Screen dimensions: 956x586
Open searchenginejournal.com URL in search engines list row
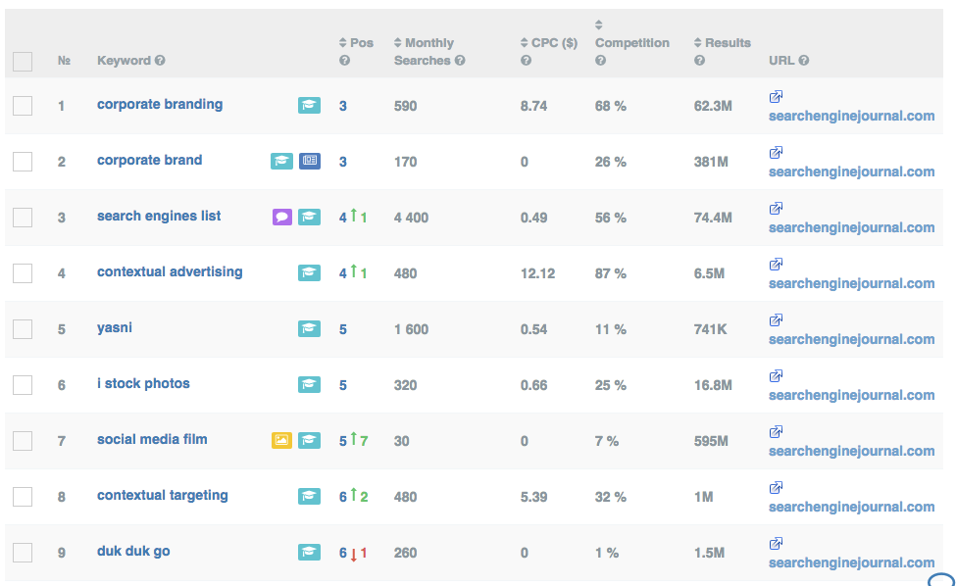tap(851, 227)
